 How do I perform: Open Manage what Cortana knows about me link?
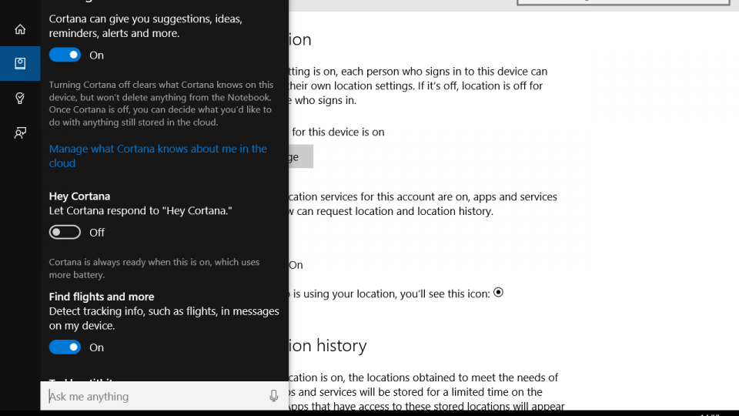158,156
